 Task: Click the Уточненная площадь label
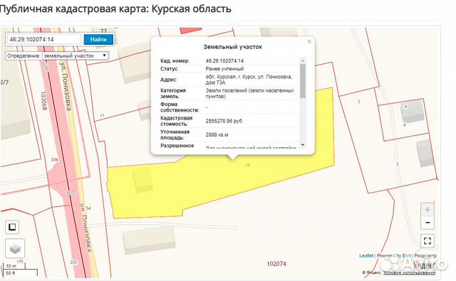coord(175,134)
